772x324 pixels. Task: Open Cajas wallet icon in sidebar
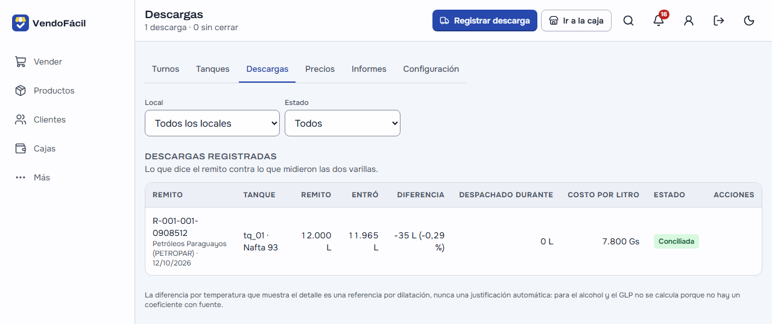[21, 148]
